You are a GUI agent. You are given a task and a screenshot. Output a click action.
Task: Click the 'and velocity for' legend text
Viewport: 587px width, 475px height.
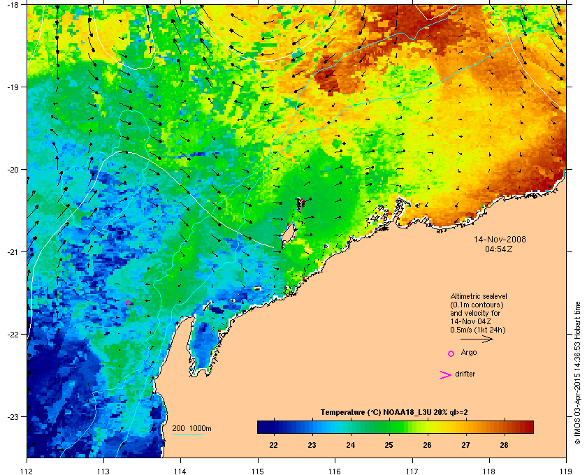point(475,313)
